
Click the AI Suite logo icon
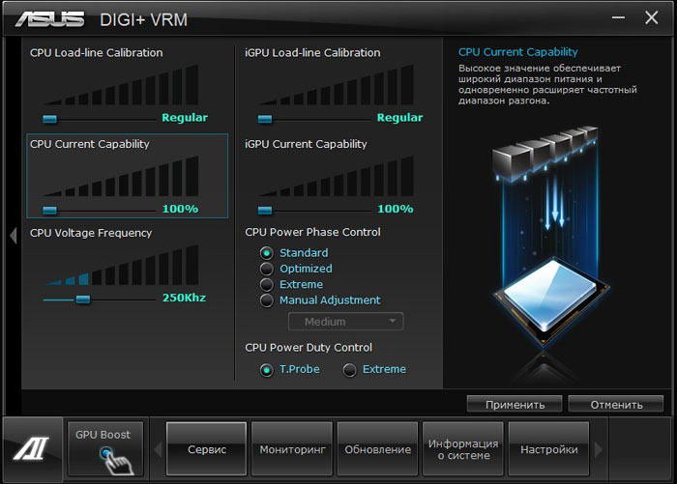[32, 449]
